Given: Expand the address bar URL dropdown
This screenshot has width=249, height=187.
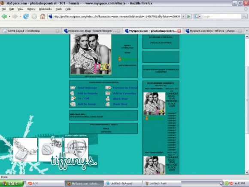Looking at the screenshot, I should 183,16.
